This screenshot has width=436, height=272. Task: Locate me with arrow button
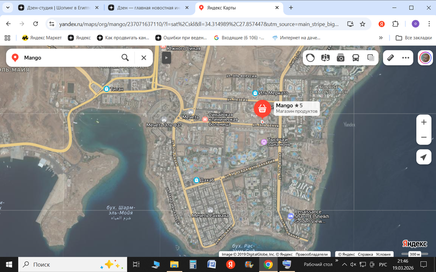pyautogui.click(x=424, y=157)
